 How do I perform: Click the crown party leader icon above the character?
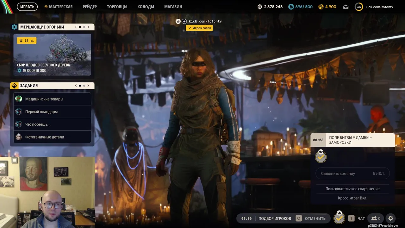coord(178,21)
